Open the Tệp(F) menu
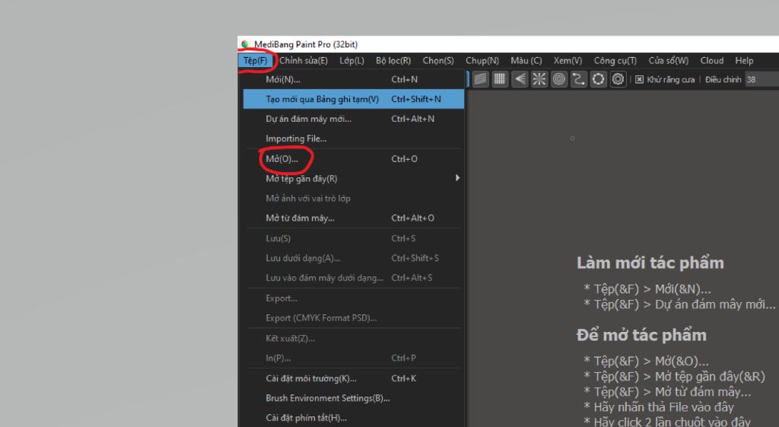 click(256, 61)
